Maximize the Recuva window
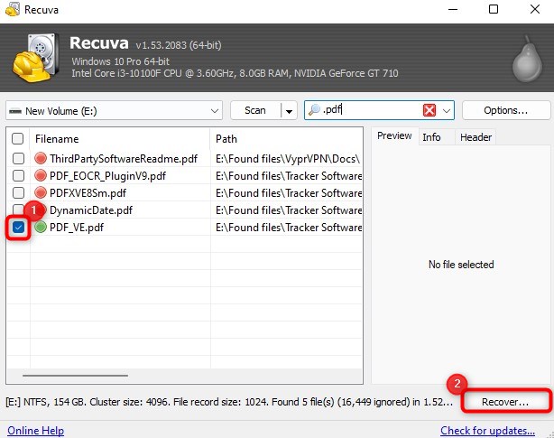 pos(494,9)
